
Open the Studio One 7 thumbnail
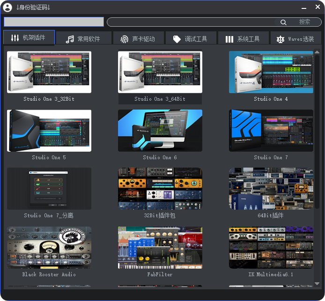(x=271, y=131)
